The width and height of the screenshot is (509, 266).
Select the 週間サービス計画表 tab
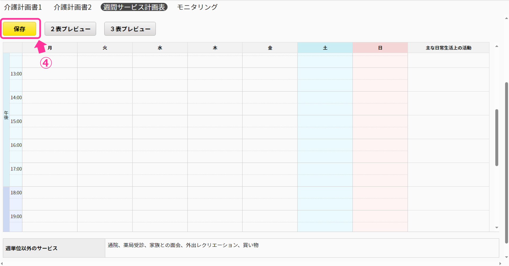[134, 7]
